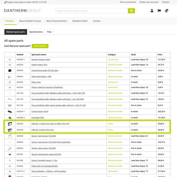The width and height of the screenshot is (177, 177).
Task: Click the green search magnifier button
Action: point(131,11)
